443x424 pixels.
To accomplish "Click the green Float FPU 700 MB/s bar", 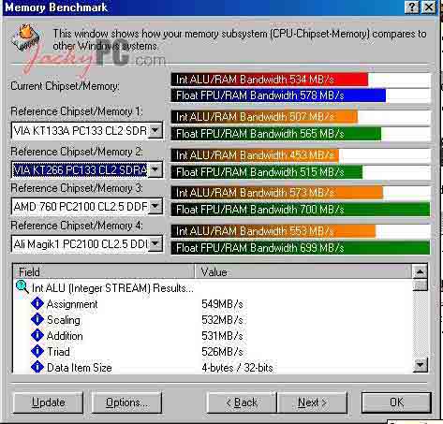I will (x=301, y=210).
